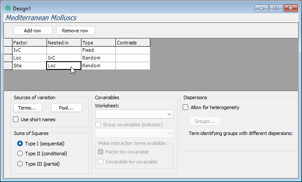The image size is (302, 182).
Task: Select the IvC factor cell
Action: point(29,50)
